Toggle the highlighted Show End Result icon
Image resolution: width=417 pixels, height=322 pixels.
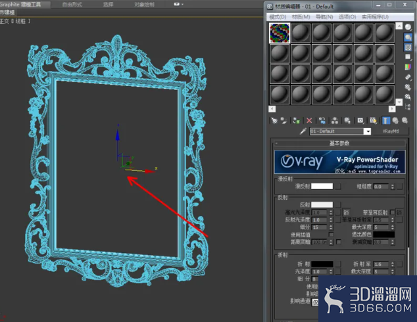pyautogui.click(x=386, y=121)
